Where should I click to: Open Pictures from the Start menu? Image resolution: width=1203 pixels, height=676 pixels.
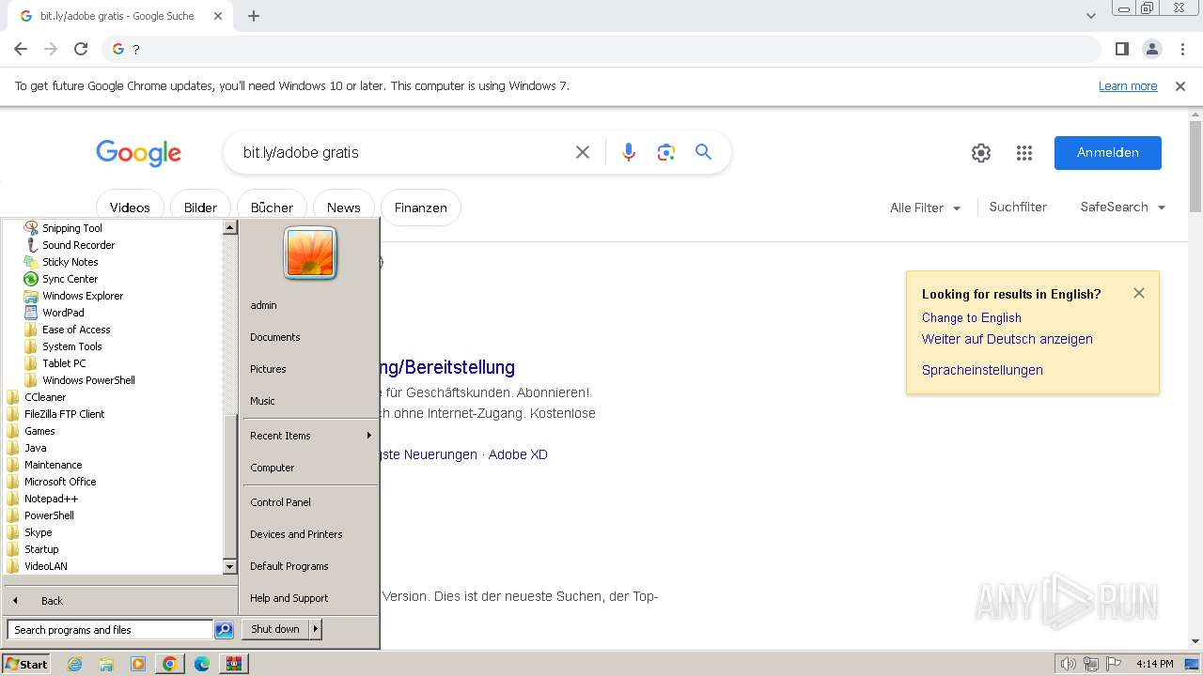pos(268,369)
